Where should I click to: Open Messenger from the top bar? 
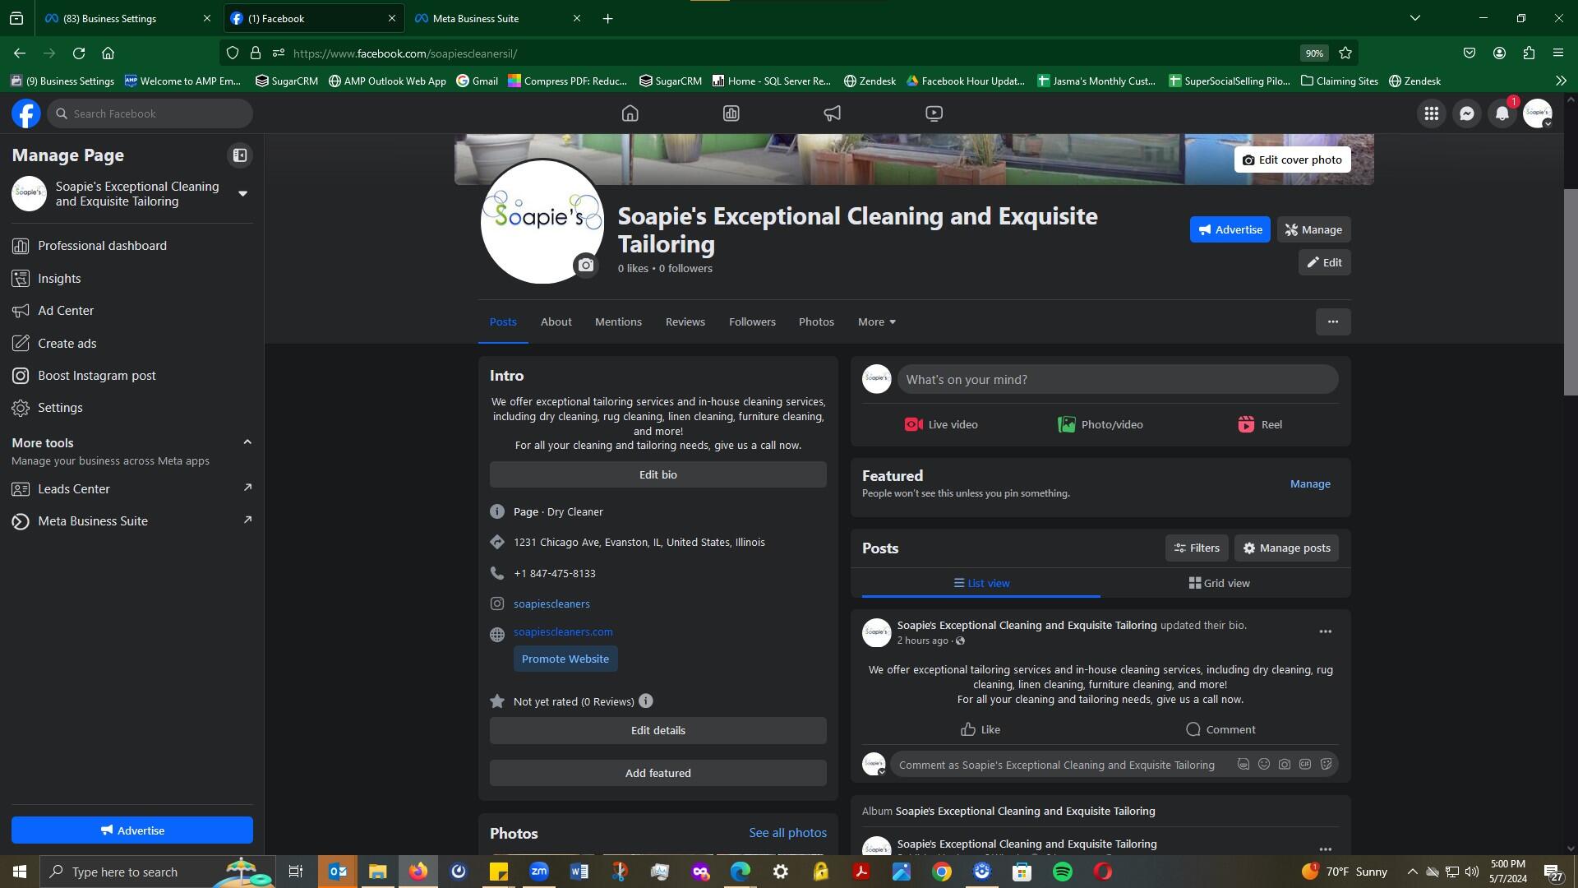[x=1467, y=113]
